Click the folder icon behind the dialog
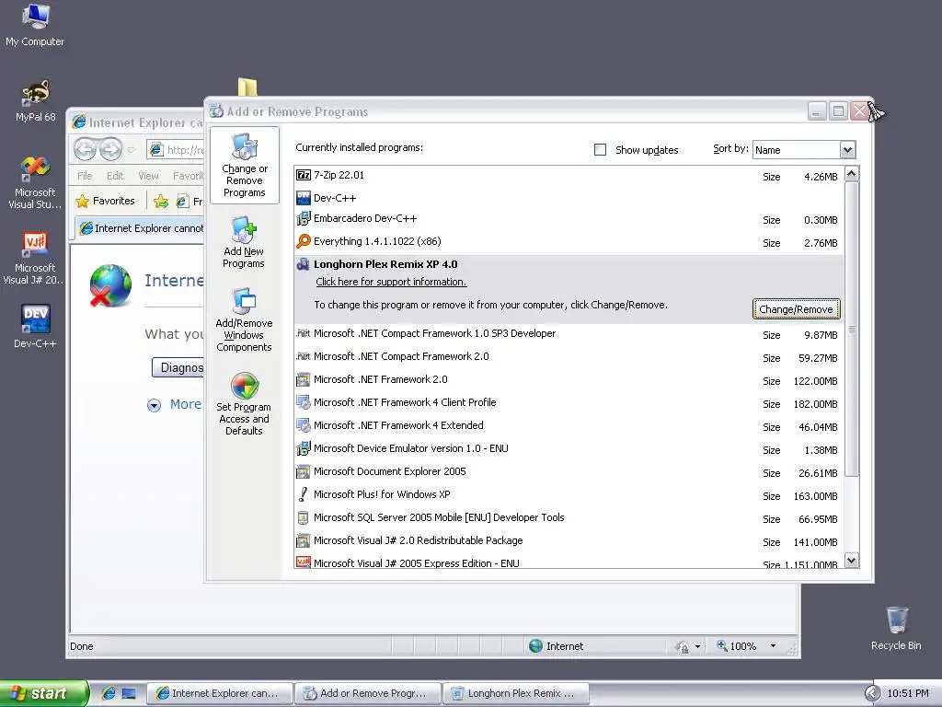This screenshot has width=942, height=707. coord(247,87)
